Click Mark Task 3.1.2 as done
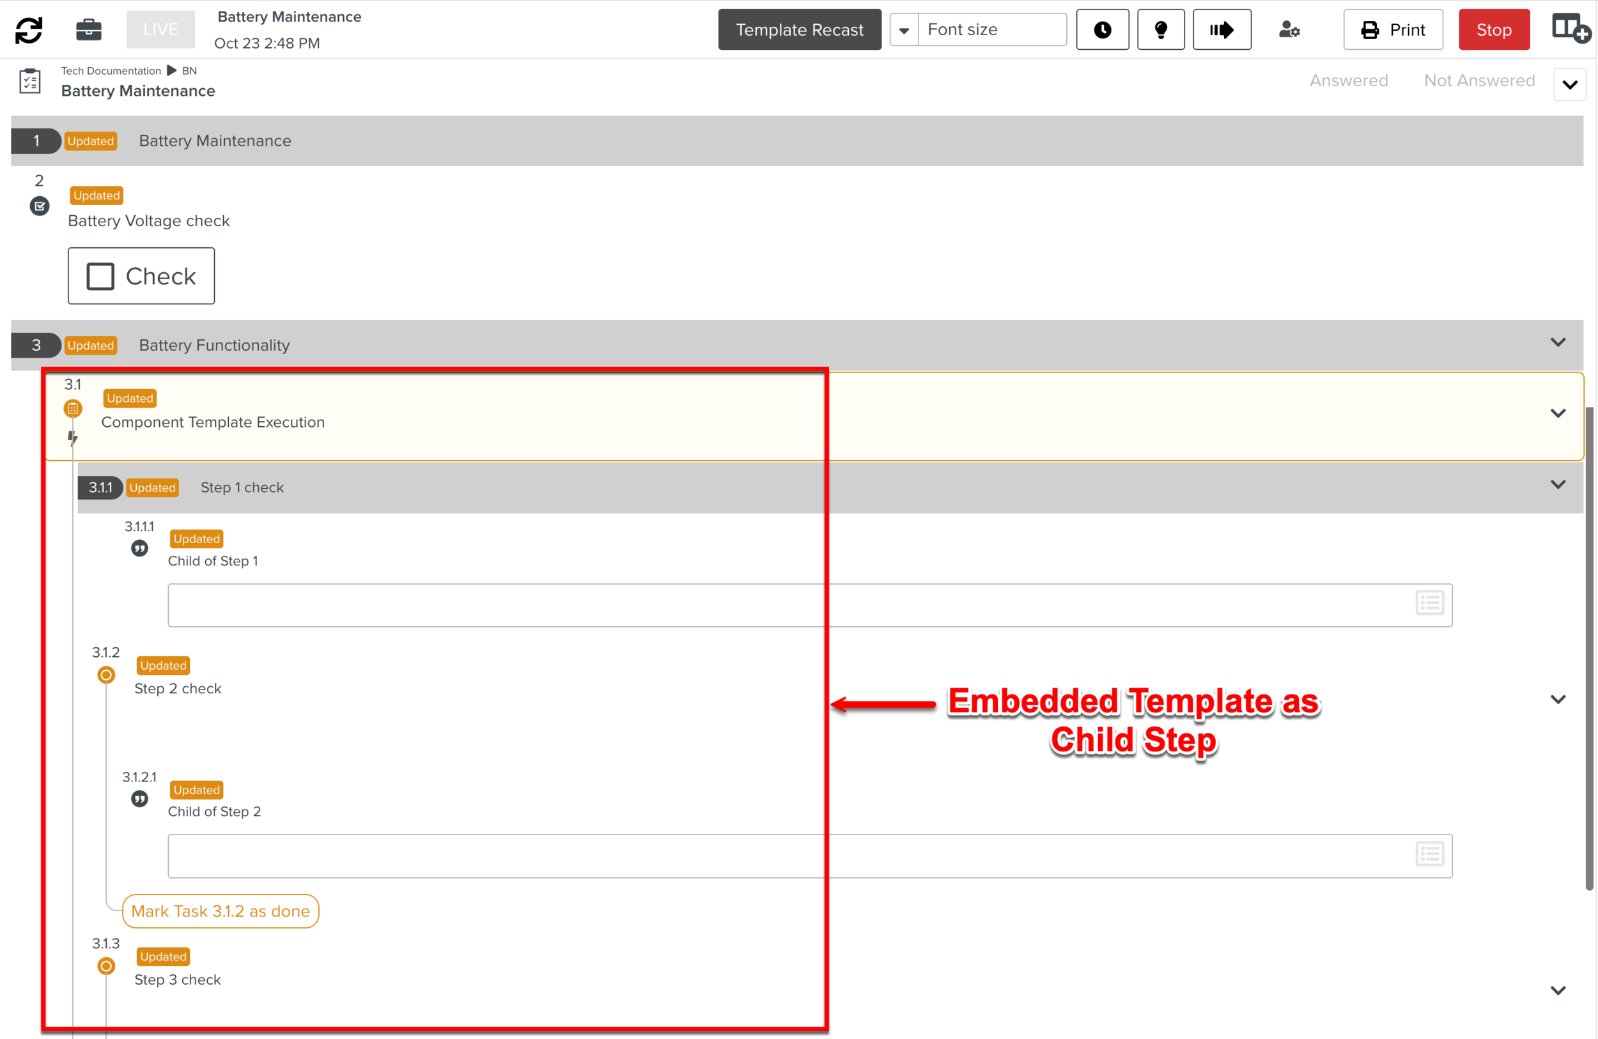Image resolution: width=1598 pixels, height=1039 pixels. 221,911
